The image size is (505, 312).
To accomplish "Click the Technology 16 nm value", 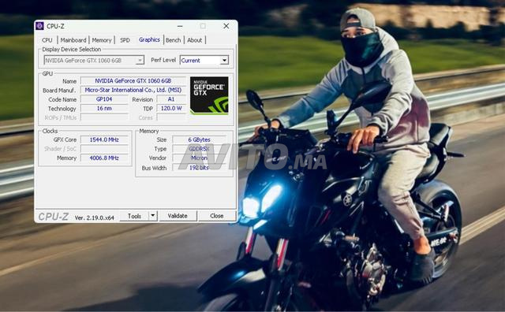I will [x=104, y=109].
